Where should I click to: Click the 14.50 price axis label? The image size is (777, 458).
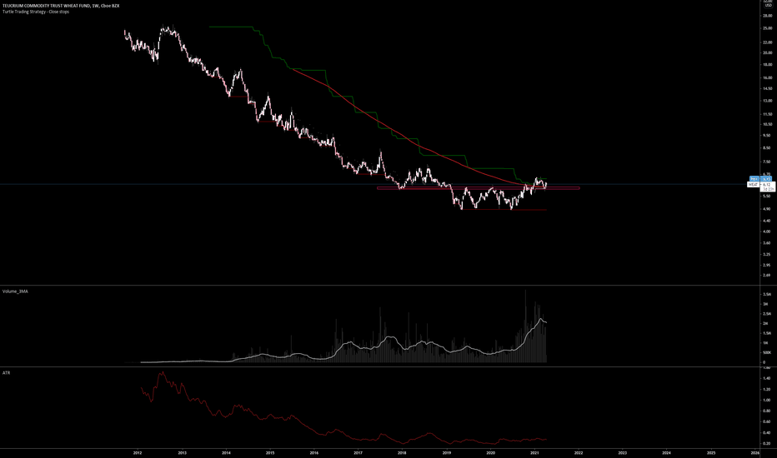(x=767, y=88)
